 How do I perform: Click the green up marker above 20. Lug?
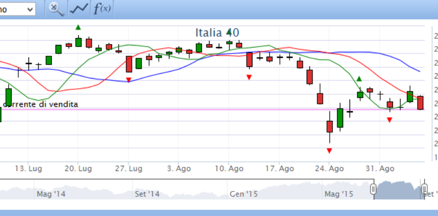(x=78, y=27)
